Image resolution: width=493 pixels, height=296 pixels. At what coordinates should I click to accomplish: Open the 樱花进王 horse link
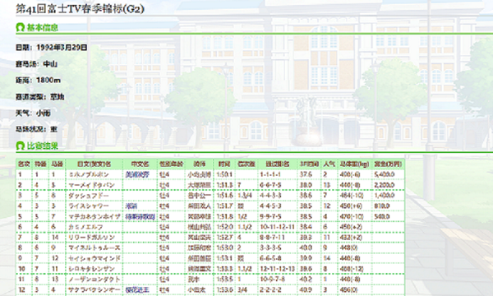[x=137, y=289]
